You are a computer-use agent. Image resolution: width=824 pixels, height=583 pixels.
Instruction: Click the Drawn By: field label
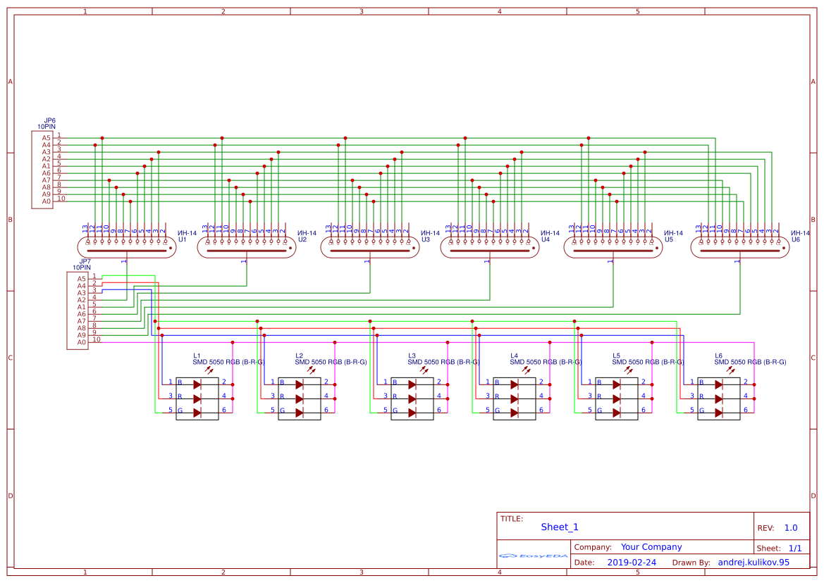tap(691, 563)
